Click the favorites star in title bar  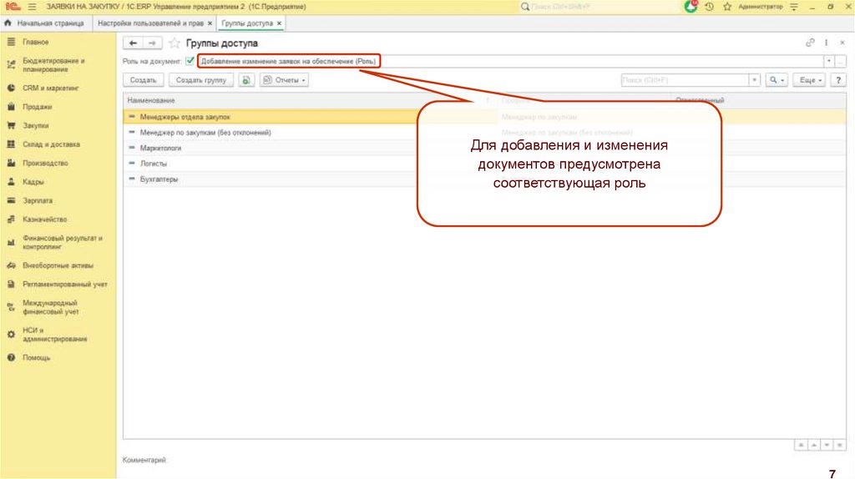point(726,7)
